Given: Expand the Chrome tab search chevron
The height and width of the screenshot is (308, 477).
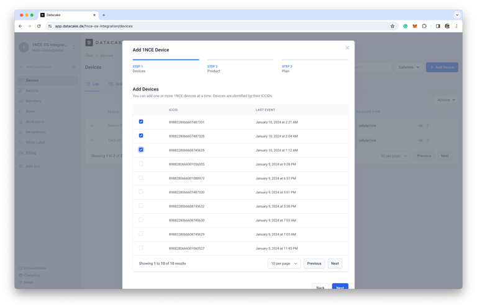Looking at the screenshot, I should click(x=457, y=15).
